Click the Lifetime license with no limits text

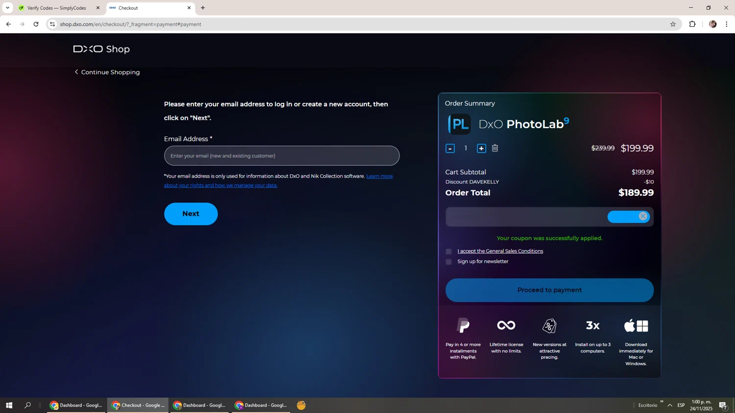(x=506, y=348)
